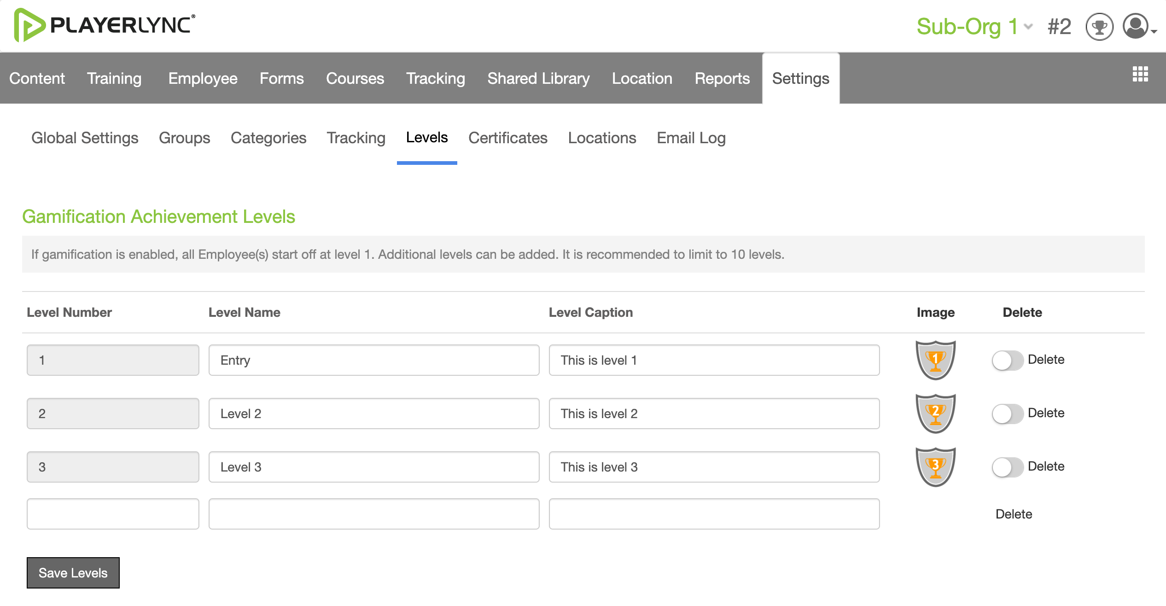The height and width of the screenshot is (606, 1166).
Task: Open the Reports menu
Action: (722, 78)
